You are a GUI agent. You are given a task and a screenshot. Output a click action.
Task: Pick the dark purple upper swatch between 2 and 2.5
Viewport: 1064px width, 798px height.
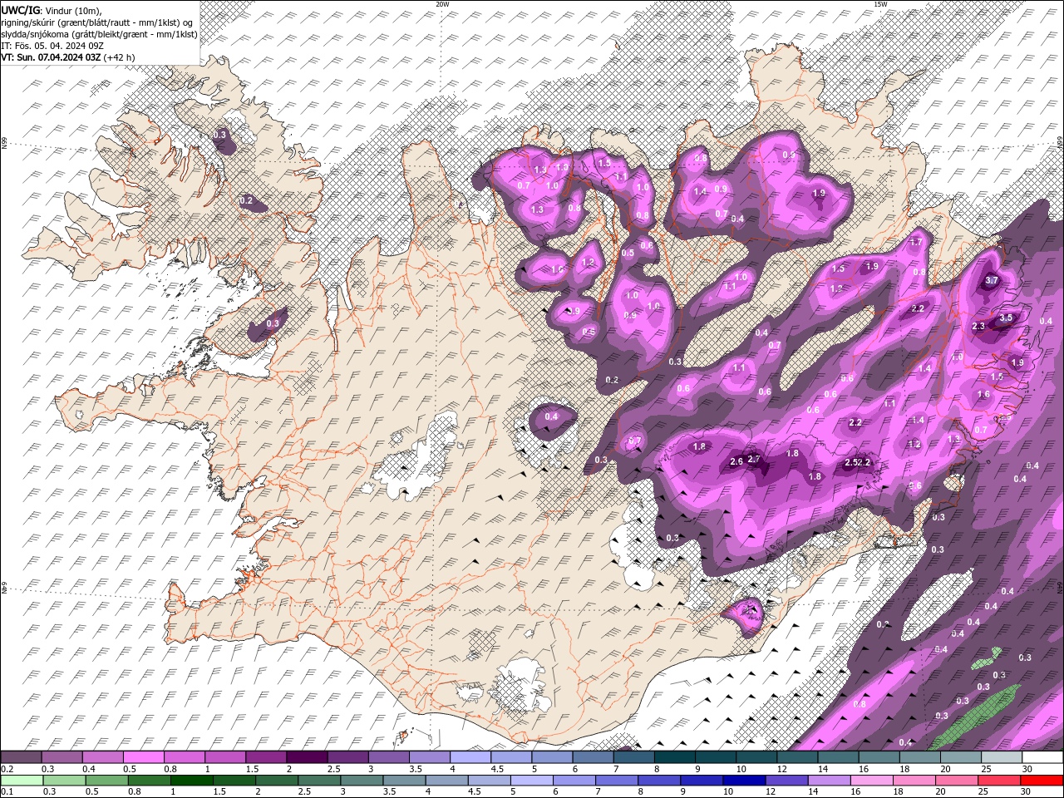pyautogui.click(x=306, y=757)
